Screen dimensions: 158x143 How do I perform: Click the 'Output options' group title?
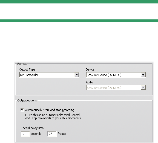coord(27,100)
